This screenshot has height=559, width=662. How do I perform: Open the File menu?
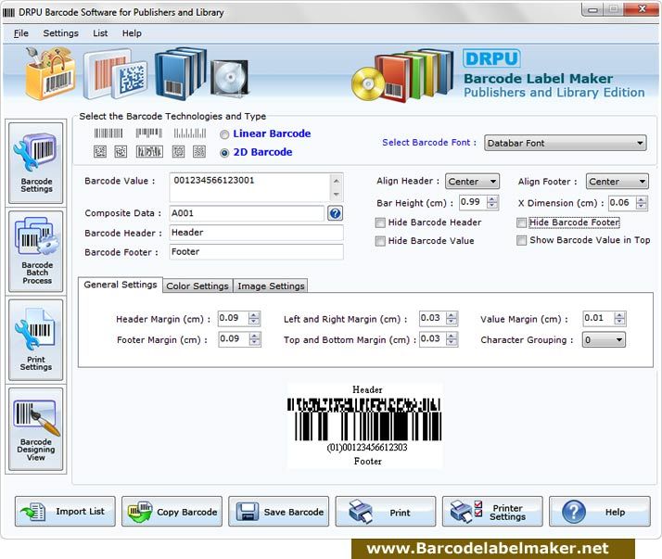(21, 33)
